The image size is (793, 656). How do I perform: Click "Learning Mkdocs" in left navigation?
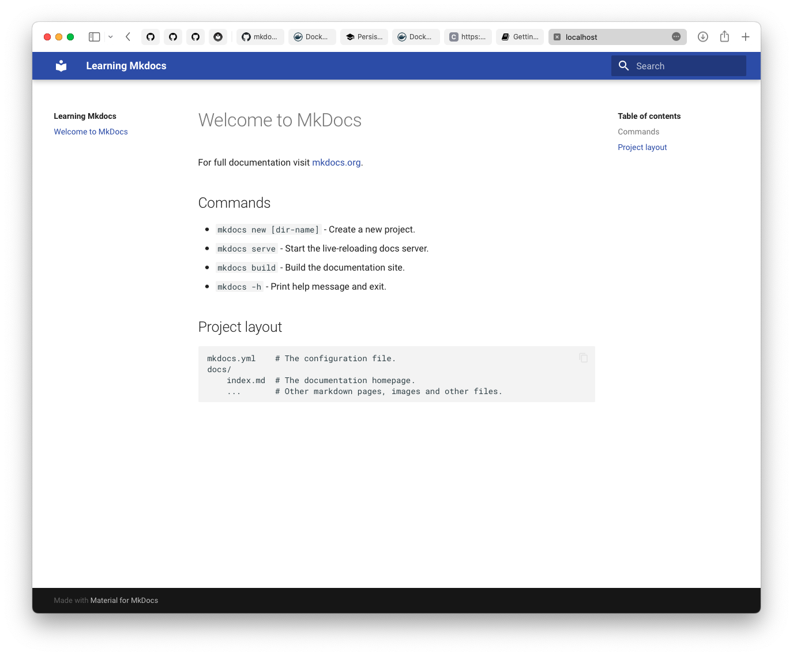[x=85, y=116]
